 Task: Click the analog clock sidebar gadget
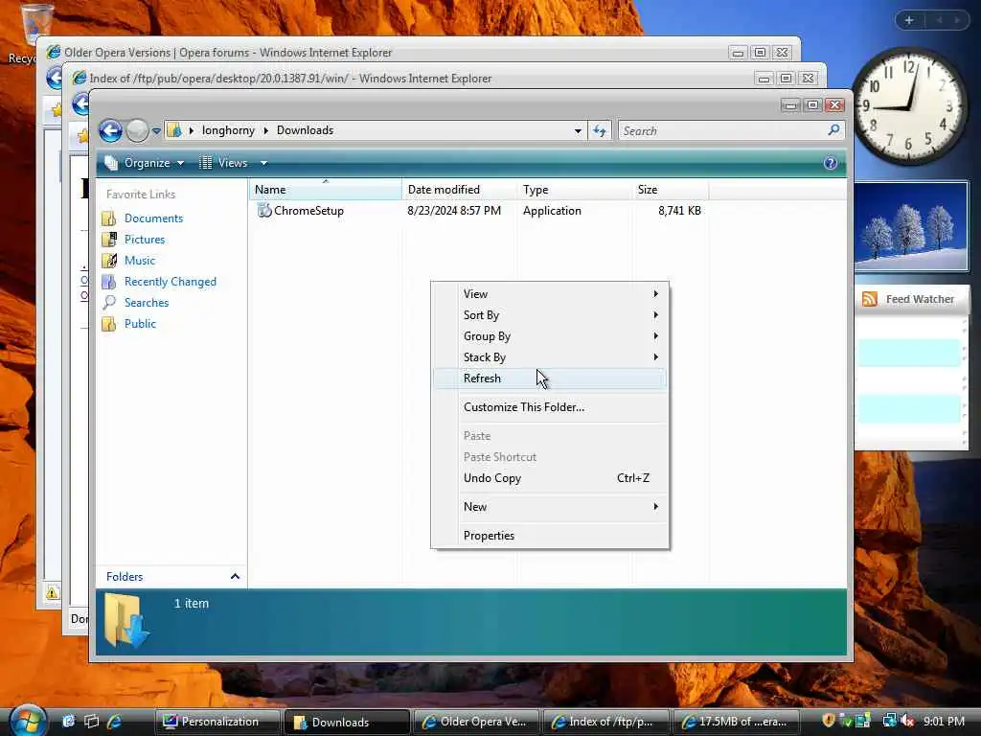click(910, 107)
